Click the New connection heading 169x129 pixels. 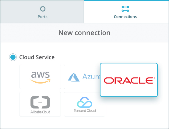[x=84, y=33]
